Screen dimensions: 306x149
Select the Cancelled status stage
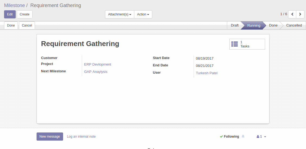[x=294, y=25]
